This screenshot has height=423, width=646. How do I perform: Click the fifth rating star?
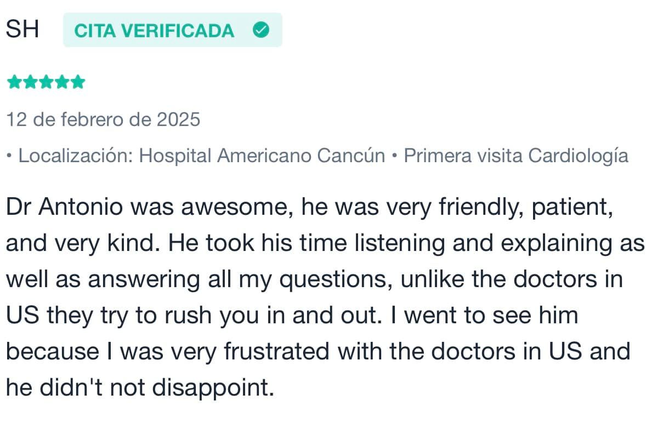pyautogui.click(x=77, y=82)
